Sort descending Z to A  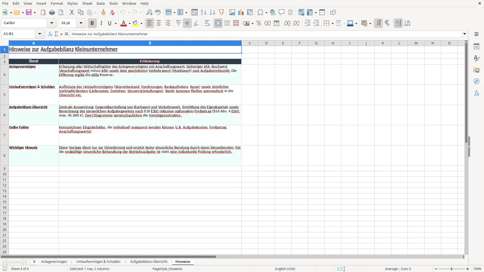point(213,12)
